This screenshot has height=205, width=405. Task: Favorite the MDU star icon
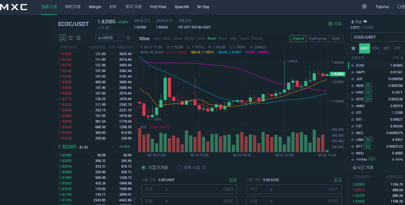click(353, 153)
